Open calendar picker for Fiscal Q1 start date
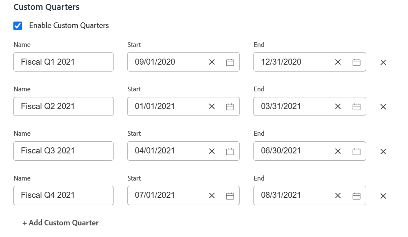The width and height of the screenshot is (408, 237). tap(230, 62)
